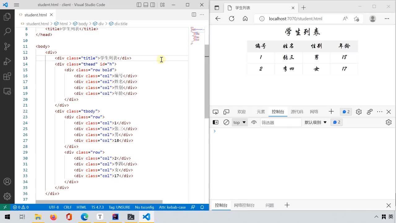This screenshot has height=223, width=396.
Task: Open the editor More Actions ellipsis
Action: tap(202, 15)
